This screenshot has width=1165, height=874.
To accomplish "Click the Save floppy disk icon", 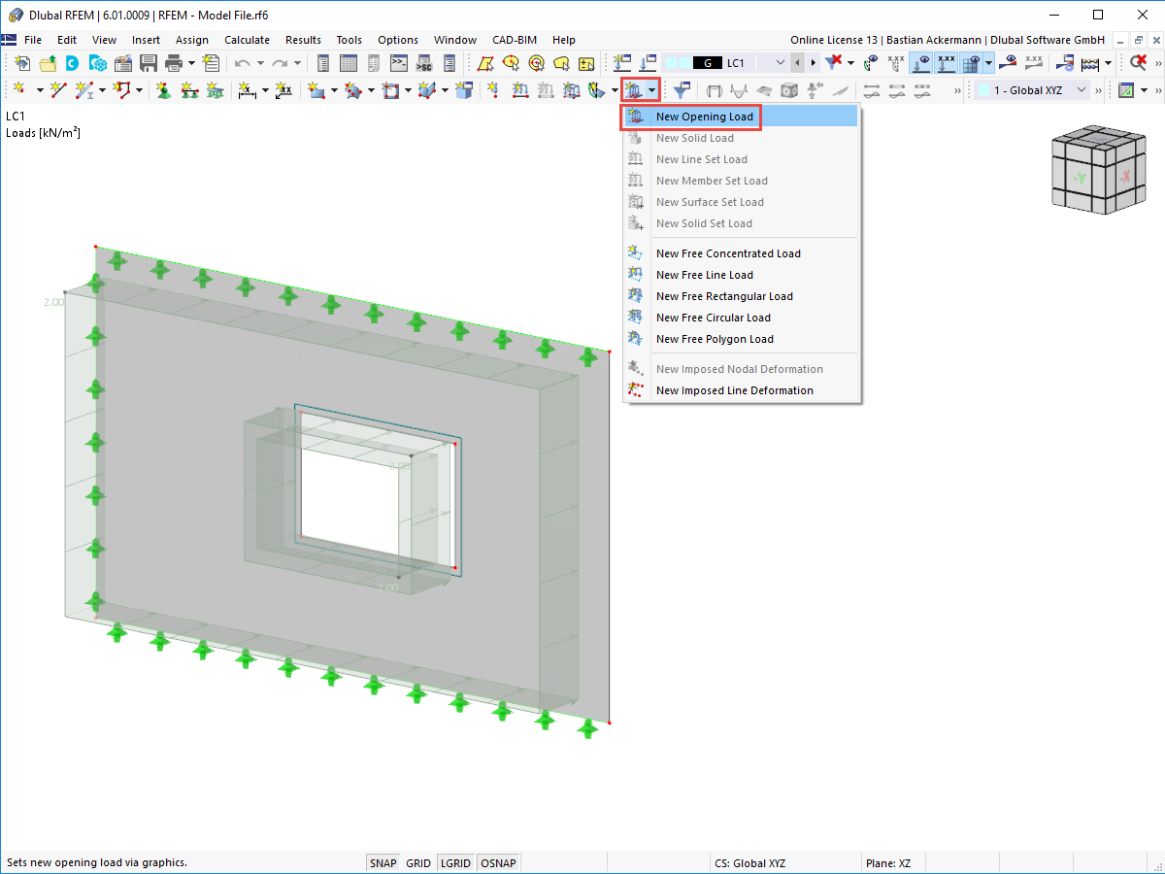I will pos(148,63).
